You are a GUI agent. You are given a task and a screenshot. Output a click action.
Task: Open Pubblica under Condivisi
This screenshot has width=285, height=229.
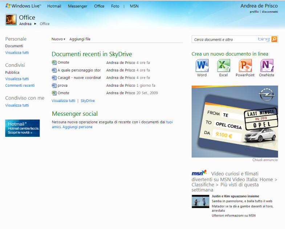pos(12,72)
